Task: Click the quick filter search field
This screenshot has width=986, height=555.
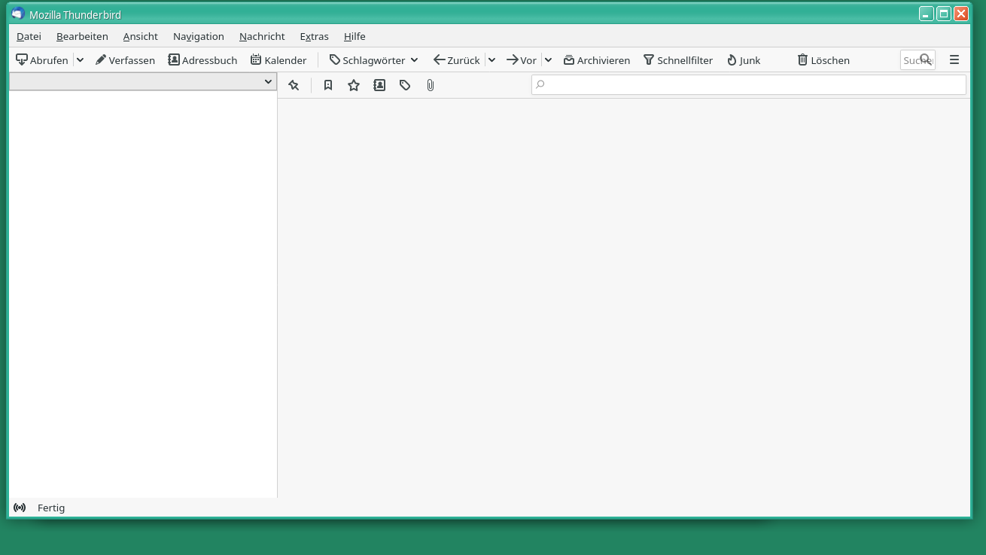Action: 748,85
